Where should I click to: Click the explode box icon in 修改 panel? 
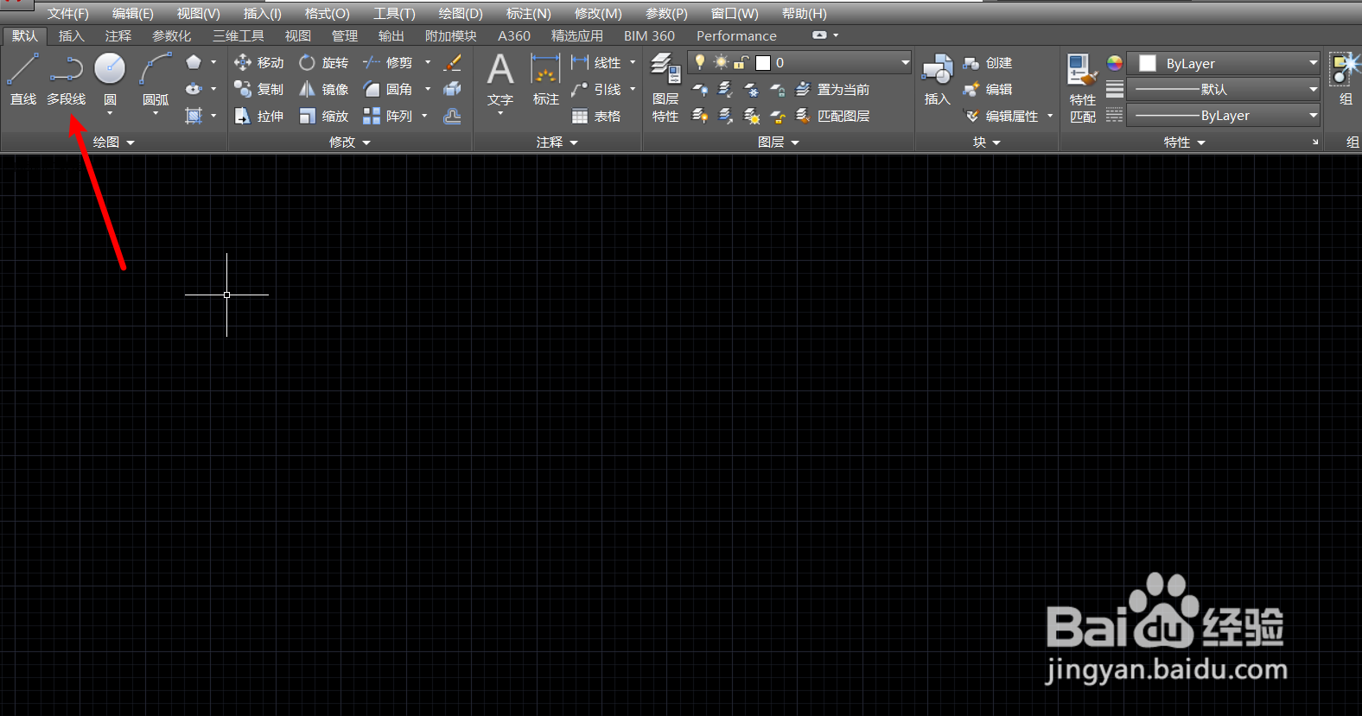coord(452,89)
